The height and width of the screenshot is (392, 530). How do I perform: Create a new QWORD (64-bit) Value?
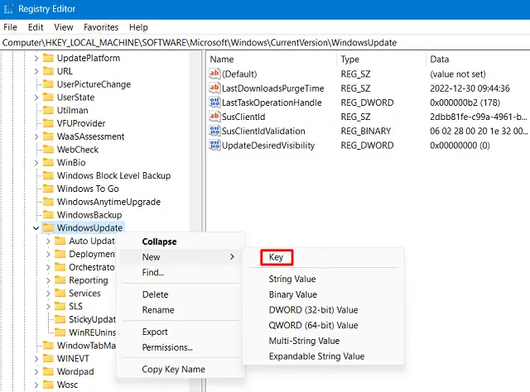click(324, 325)
